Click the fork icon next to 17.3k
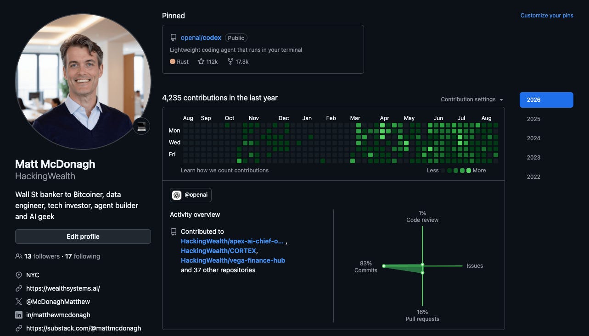This screenshot has width=589, height=336. coord(230,61)
